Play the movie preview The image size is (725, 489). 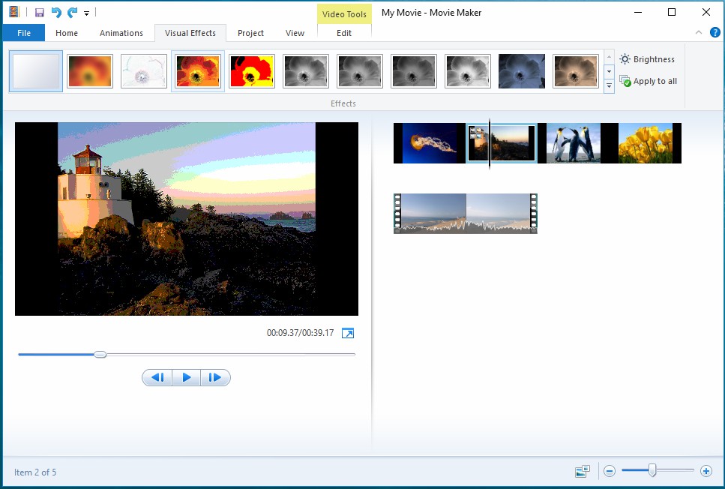186,377
